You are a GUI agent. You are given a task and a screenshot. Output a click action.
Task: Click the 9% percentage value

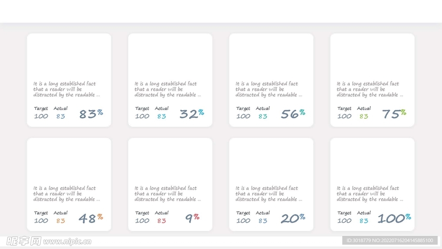click(x=192, y=218)
